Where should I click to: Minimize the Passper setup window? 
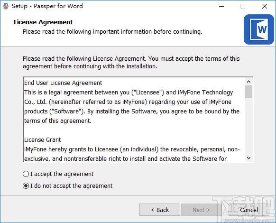click(x=221, y=6)
